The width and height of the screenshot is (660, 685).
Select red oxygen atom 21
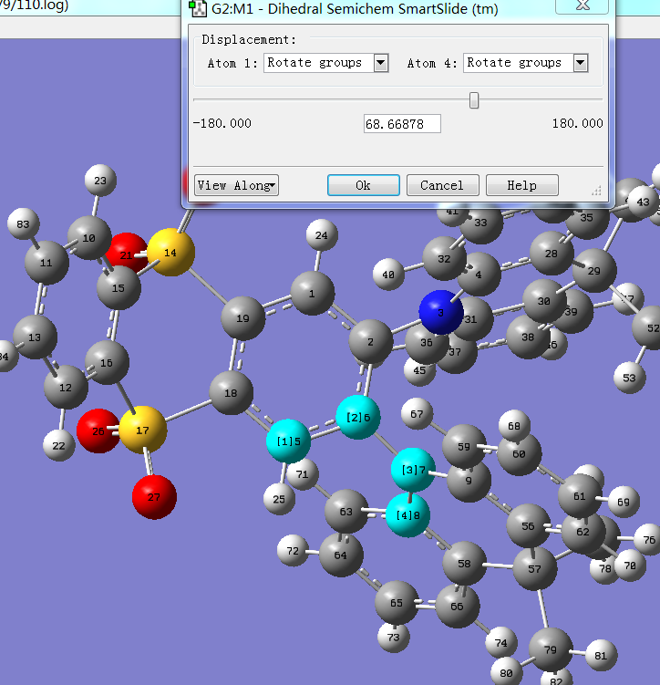click(126, 254)
